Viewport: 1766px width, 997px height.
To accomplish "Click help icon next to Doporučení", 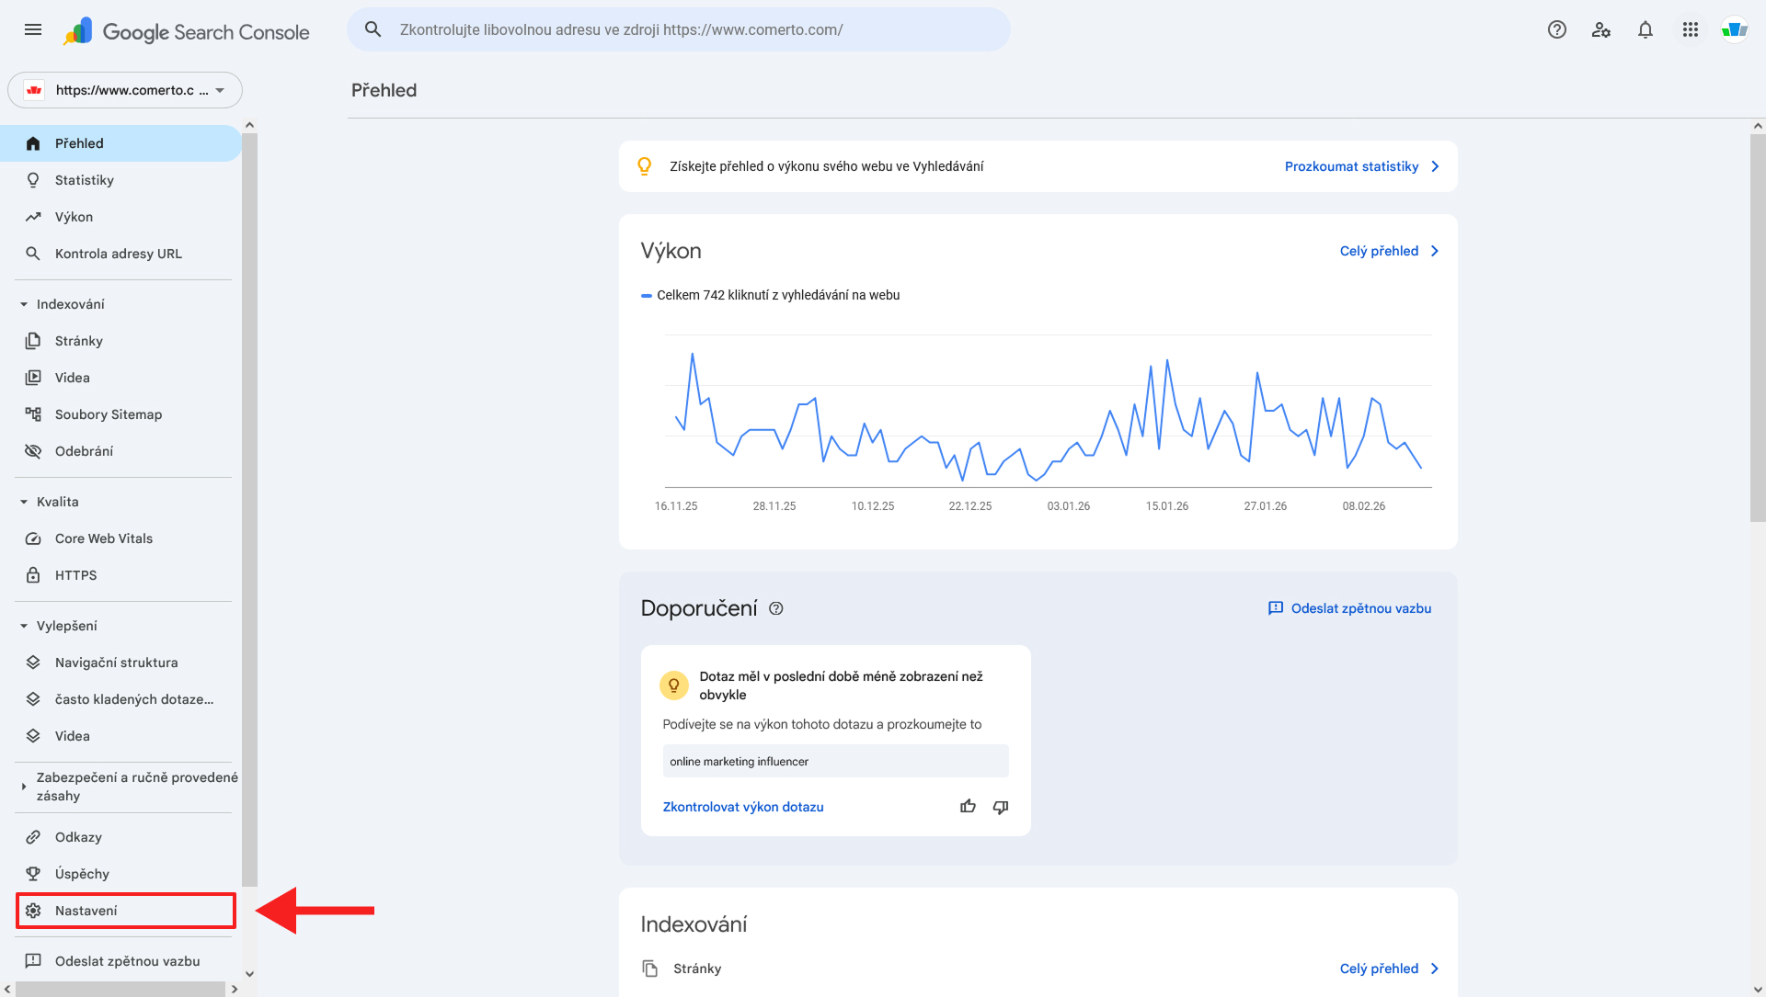I will [776, 608].
